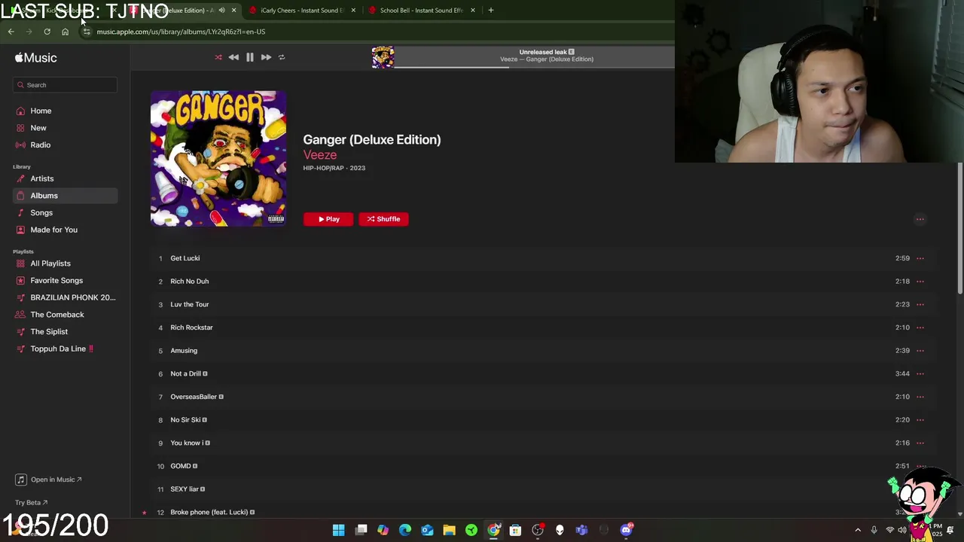The width and height of the screenshot is (964, 542).
Task: Open the Home page
Action: [41, 111]
